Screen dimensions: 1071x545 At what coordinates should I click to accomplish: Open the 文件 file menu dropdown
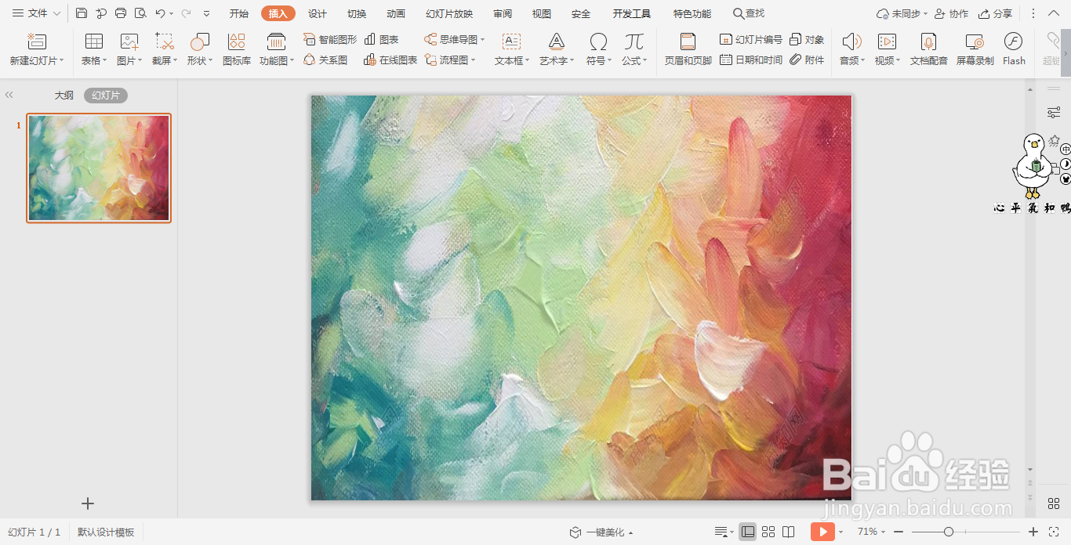coord(36,13)
